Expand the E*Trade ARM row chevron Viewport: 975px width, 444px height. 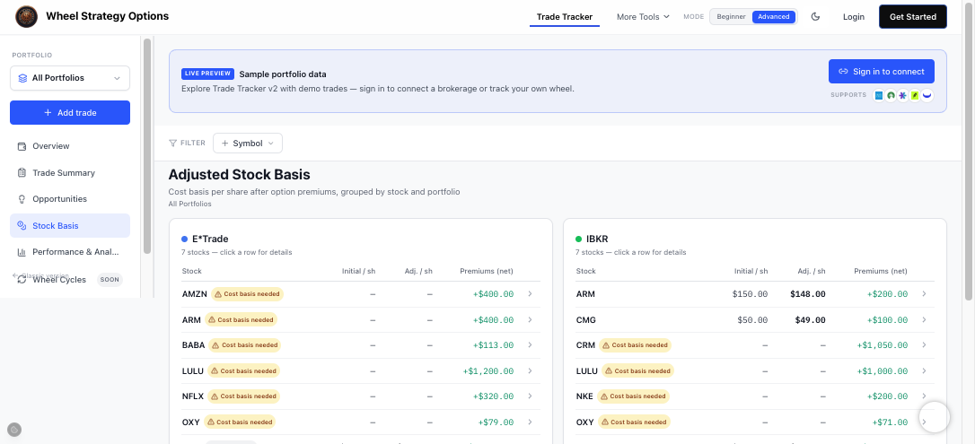pyautogui.click(x=530, y=320)
